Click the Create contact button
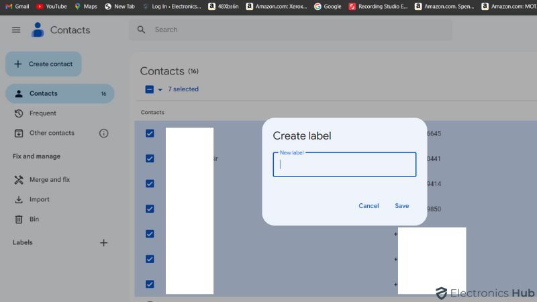Screen dimensions: 537x302 click(44, 64)
